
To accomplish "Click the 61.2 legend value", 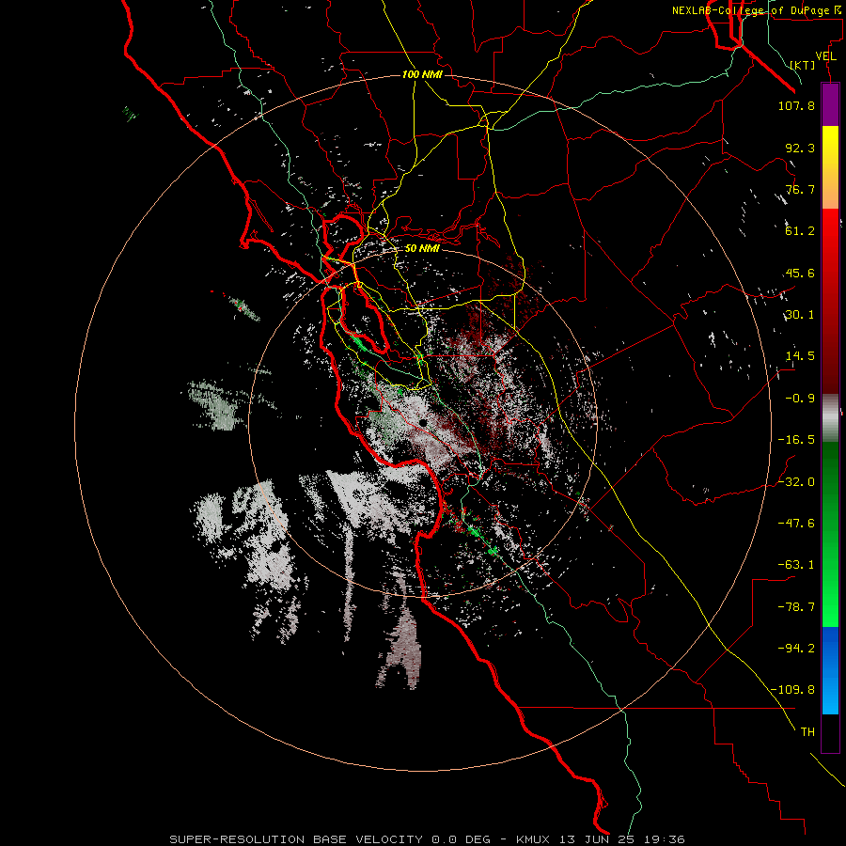I will click(x=800, y=231).
